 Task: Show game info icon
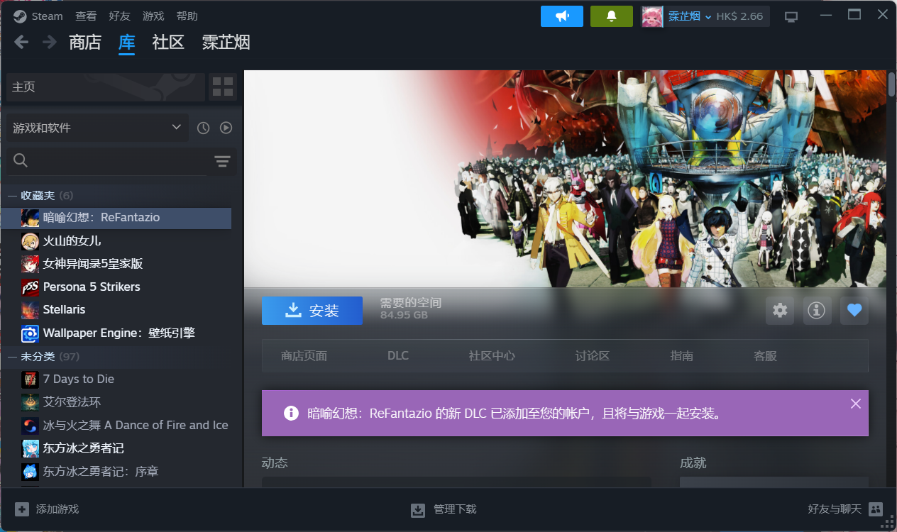(x=817, y=310)
